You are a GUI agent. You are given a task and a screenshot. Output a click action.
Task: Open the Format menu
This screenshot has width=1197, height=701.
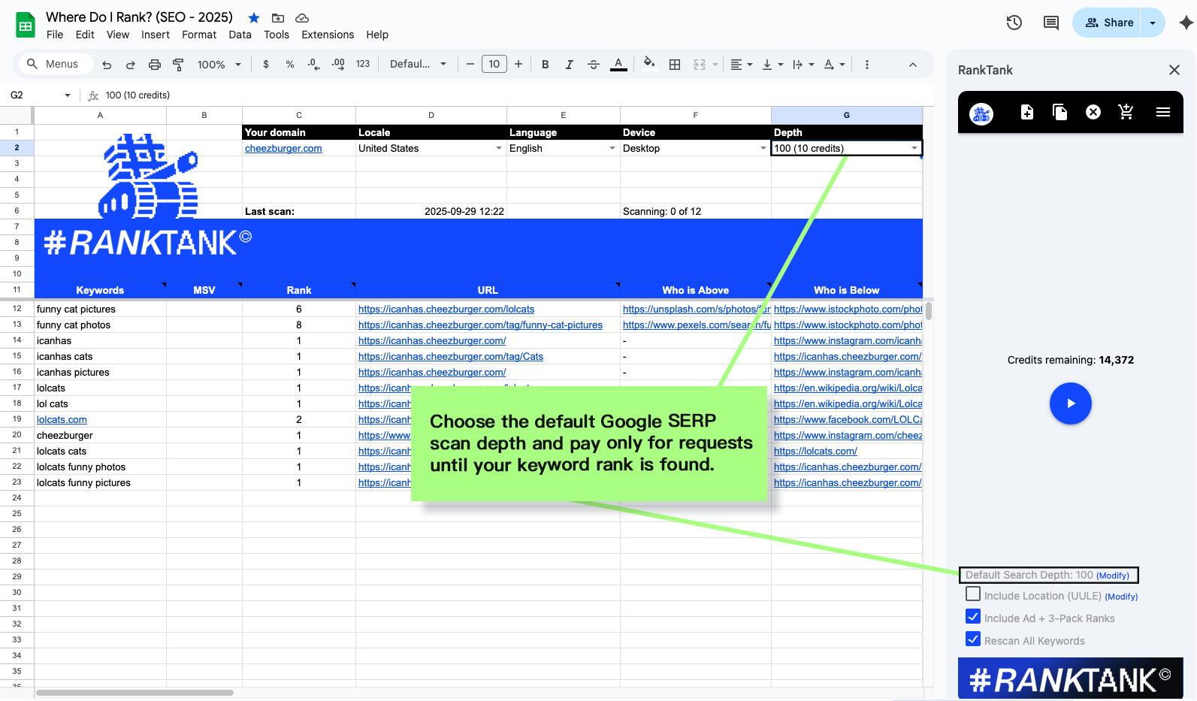point(198,35)
